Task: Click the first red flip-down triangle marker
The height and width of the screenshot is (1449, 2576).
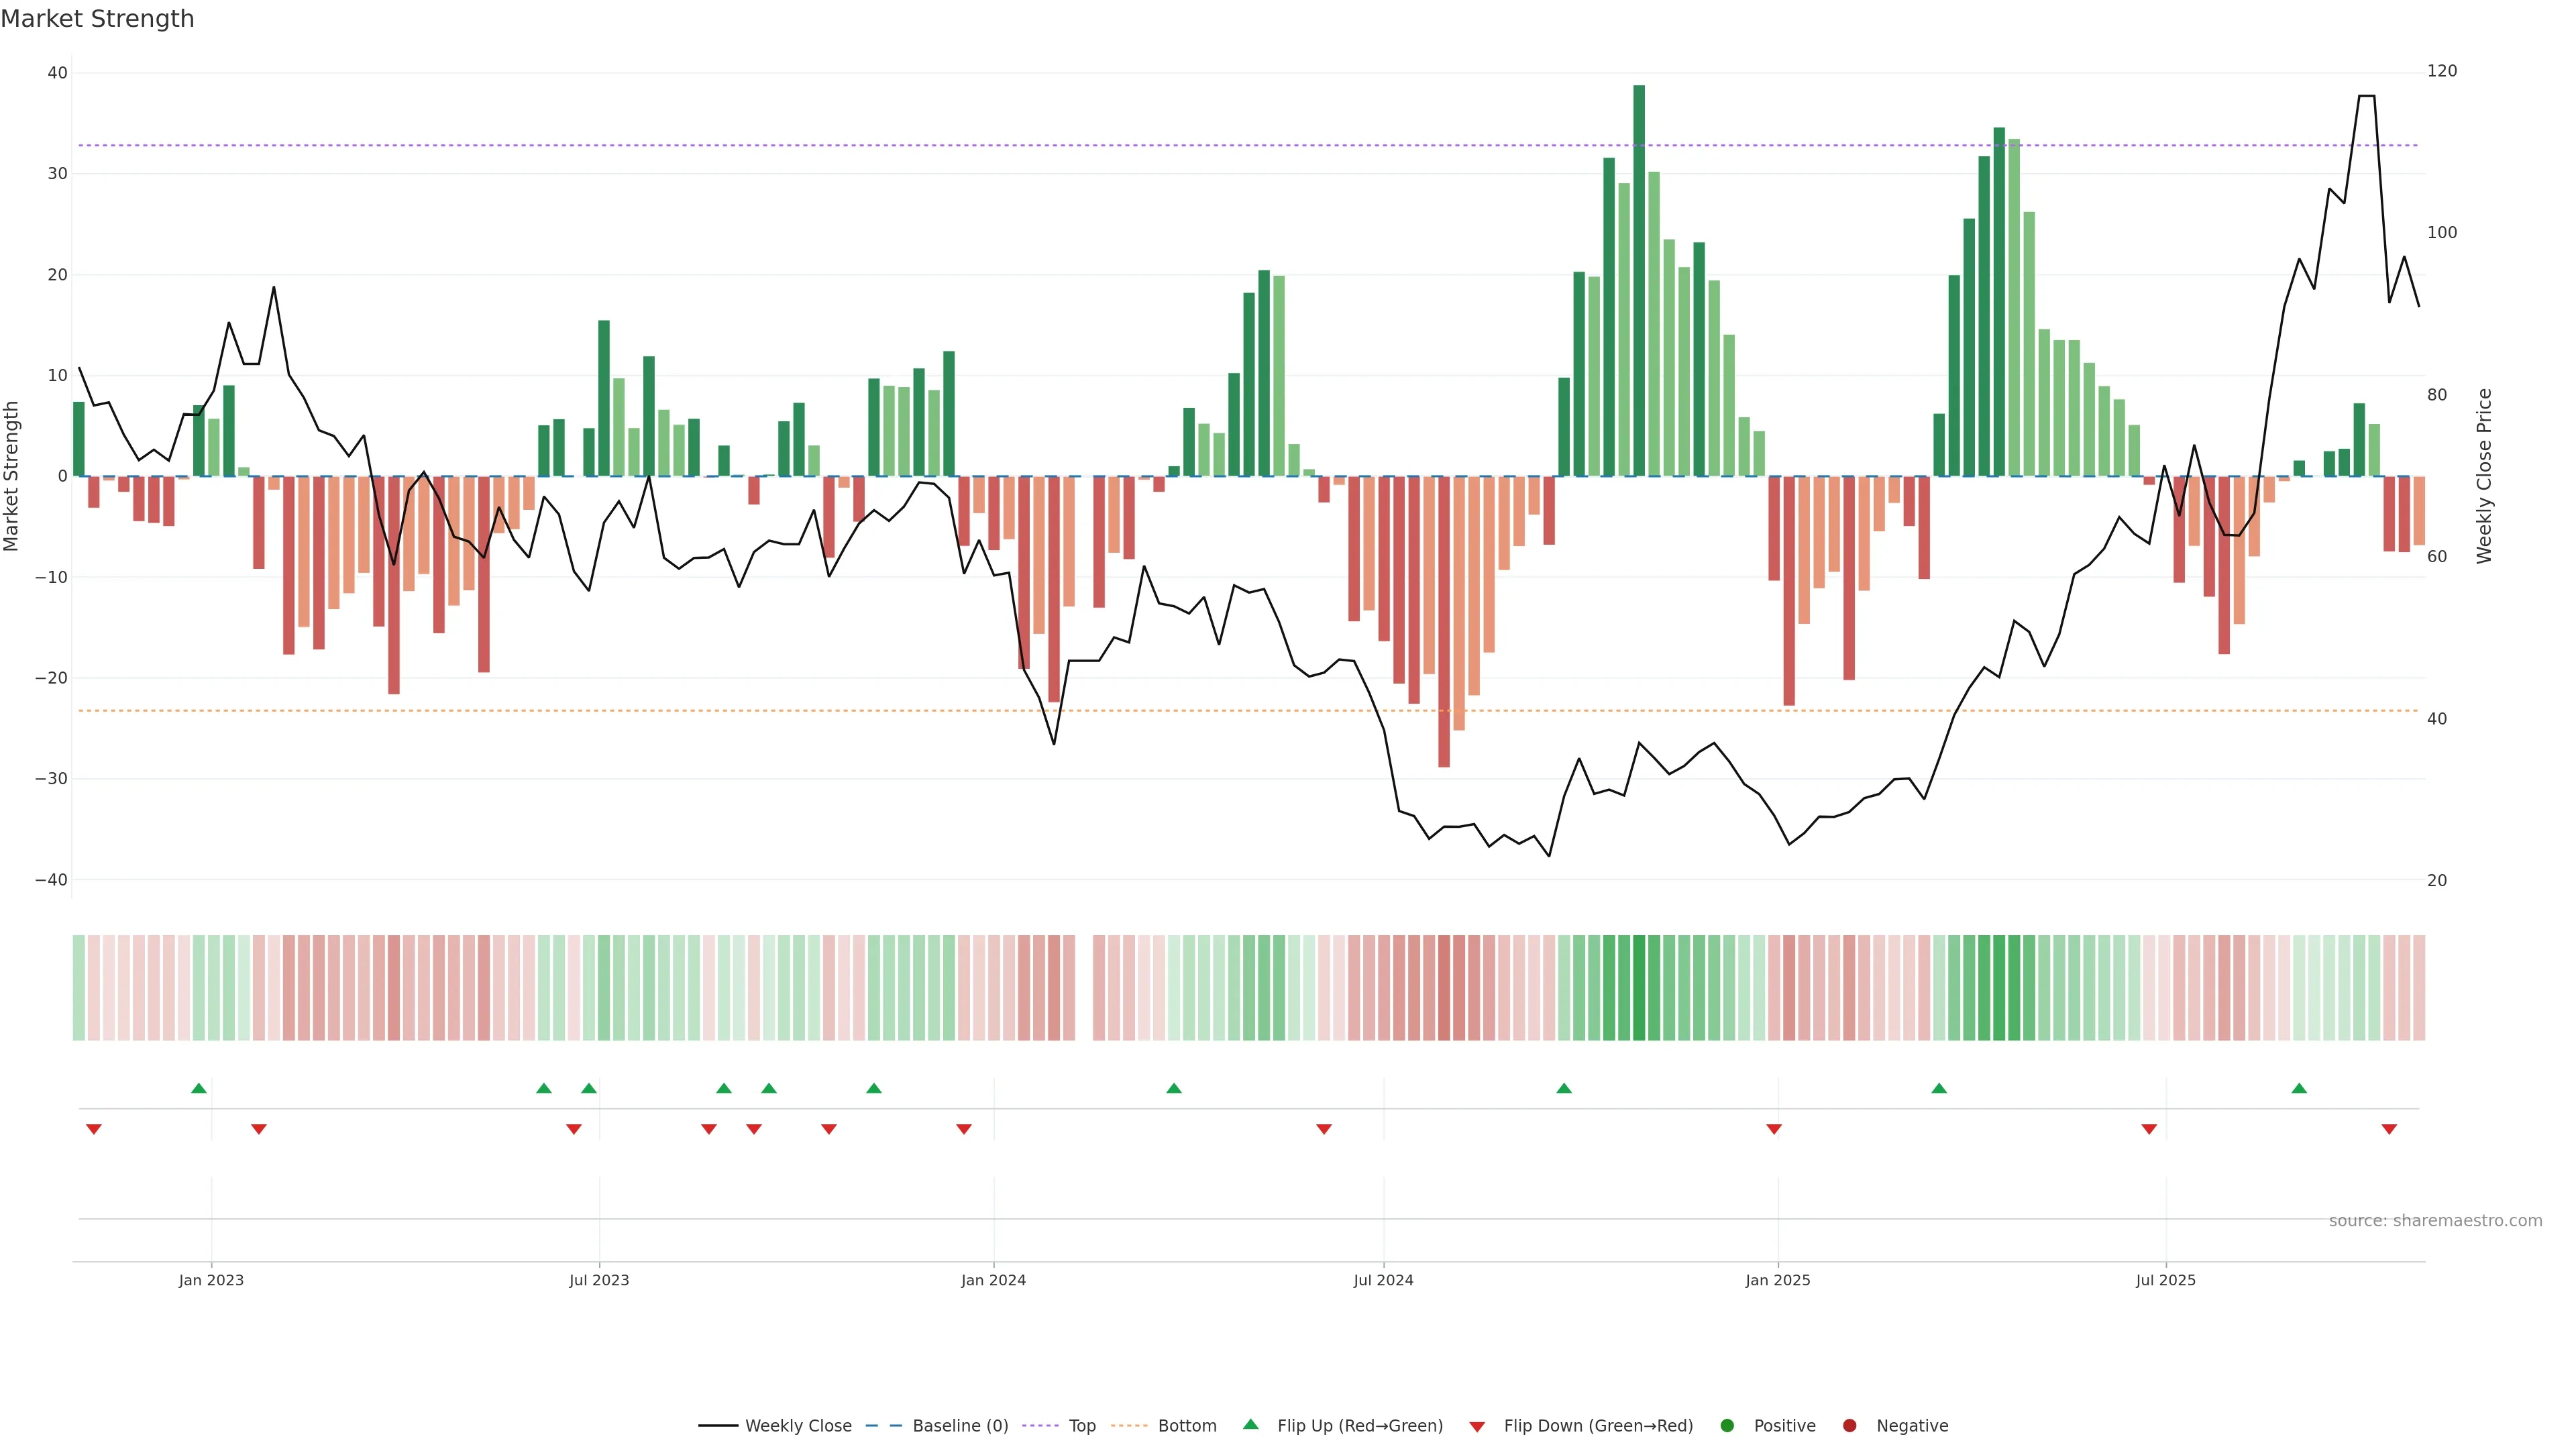Action: [94, 1129]
